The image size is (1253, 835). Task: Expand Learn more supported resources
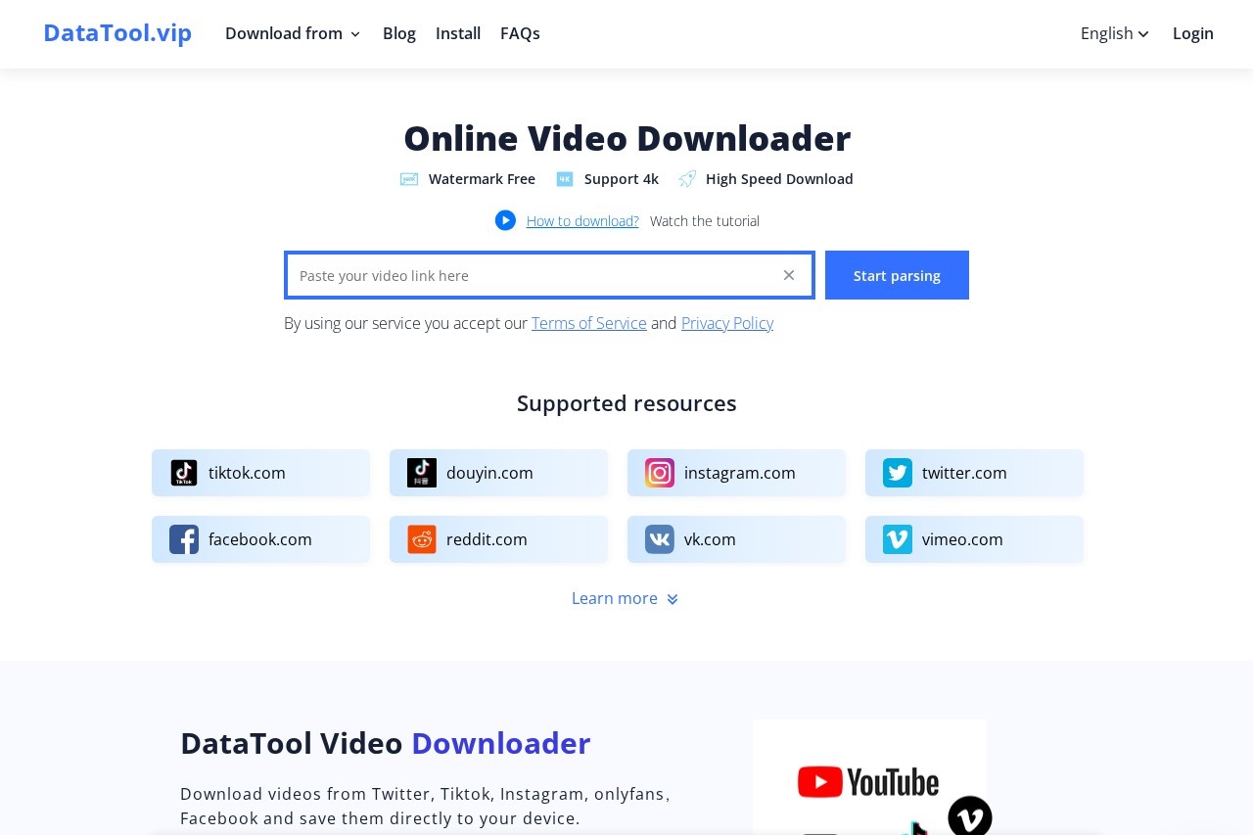[625, 598]
